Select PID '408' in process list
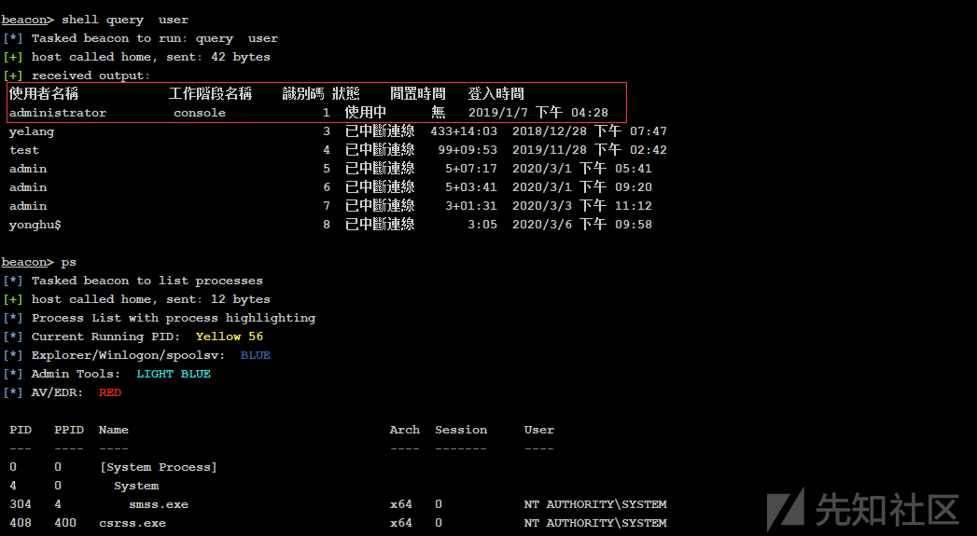977x536 pixels. [21, 524]
